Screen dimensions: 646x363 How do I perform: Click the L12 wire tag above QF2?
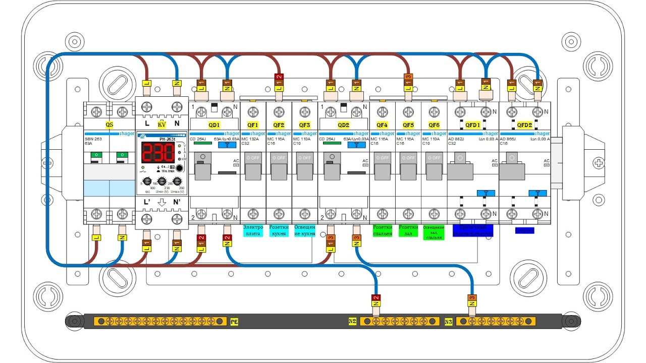click(x=279, y=82)
